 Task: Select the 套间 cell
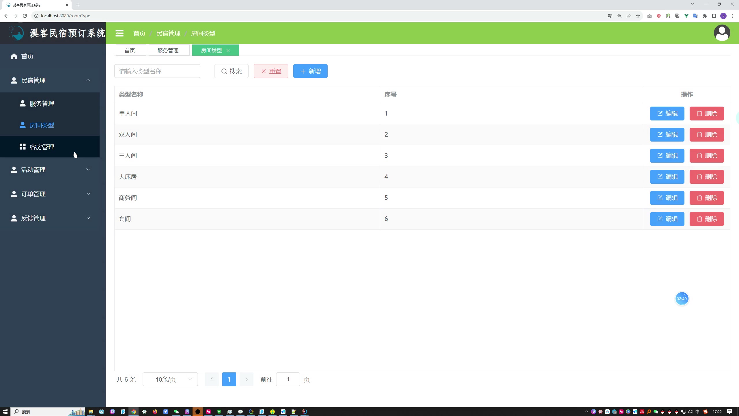(247, 219)
